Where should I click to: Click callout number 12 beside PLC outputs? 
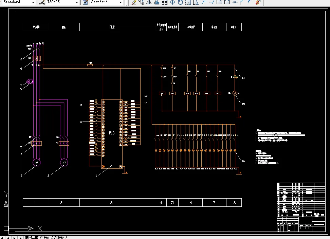coord(146,103)
